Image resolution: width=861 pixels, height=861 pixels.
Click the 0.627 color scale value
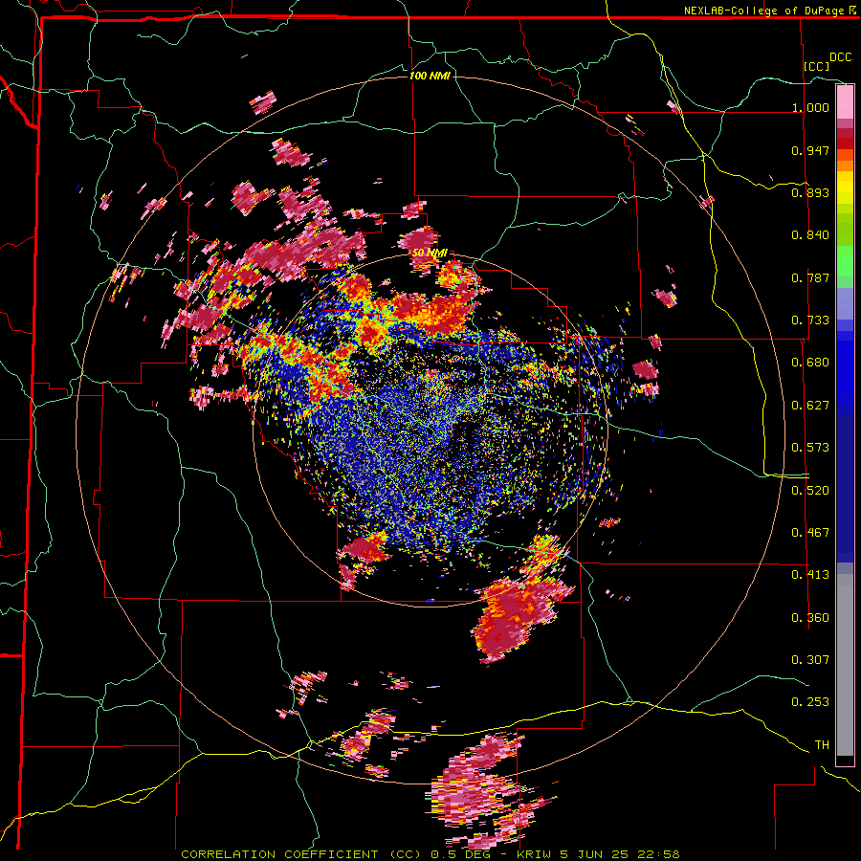click(810, 406)
